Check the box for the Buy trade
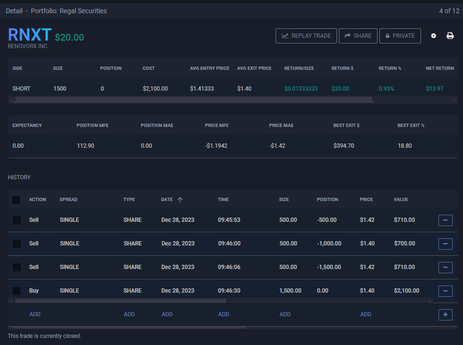This screenshot has height=345, width=463. tap(17, 291)
